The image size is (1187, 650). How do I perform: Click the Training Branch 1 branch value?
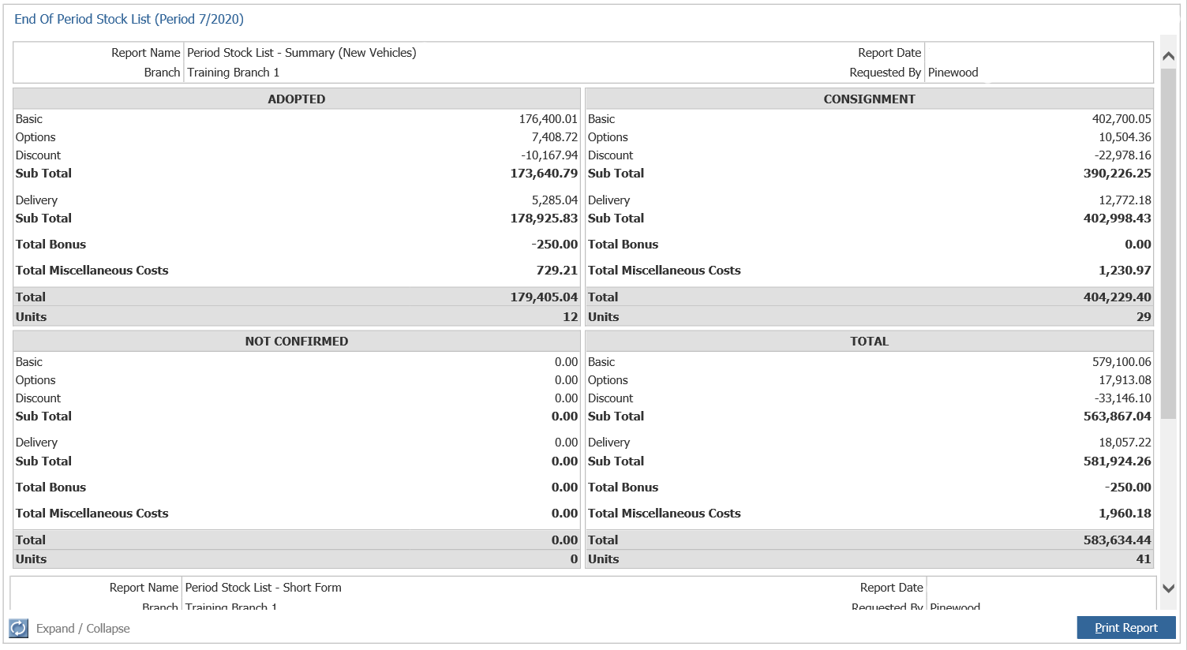[x=233, y=73]
